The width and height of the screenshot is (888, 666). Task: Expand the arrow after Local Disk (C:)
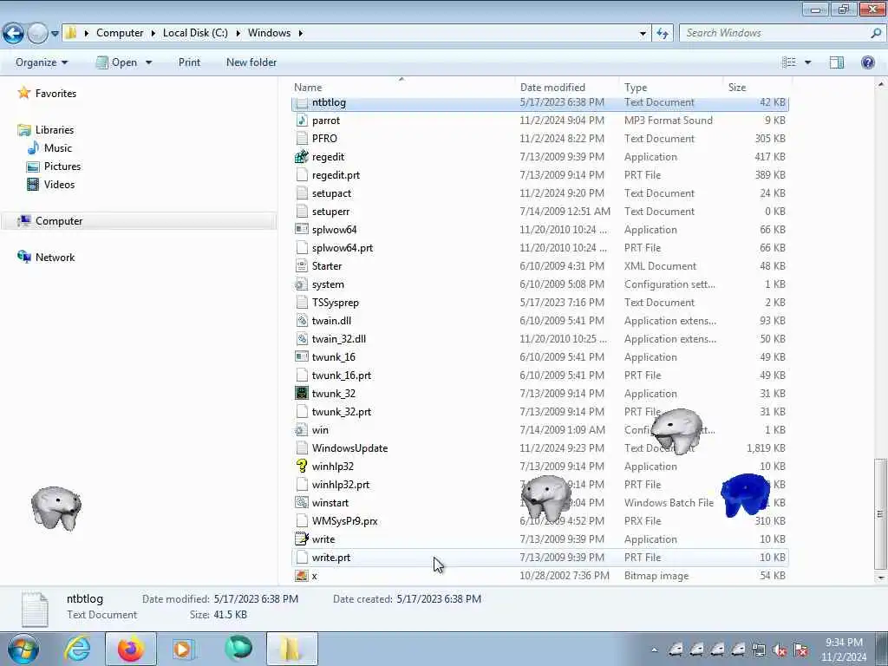238,33
